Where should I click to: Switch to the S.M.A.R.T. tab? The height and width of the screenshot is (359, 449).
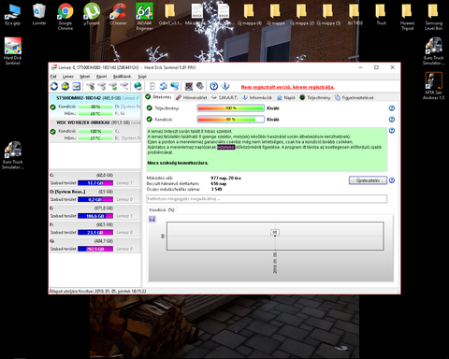[224, 97]
